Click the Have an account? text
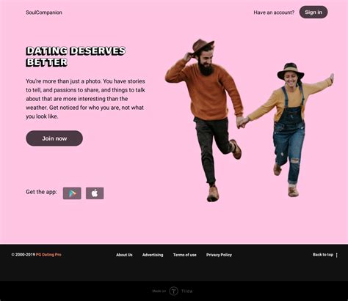The image size is (348, 301). click(x=274, y=12)
